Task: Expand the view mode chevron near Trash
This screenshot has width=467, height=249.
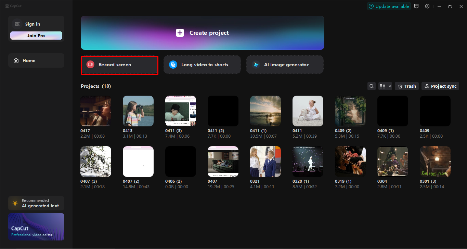Action: (389, 86)
